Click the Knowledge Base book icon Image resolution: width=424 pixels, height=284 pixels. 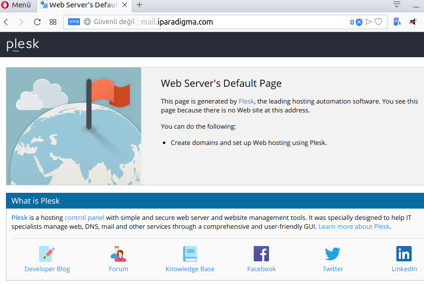[x=190, y=254]
